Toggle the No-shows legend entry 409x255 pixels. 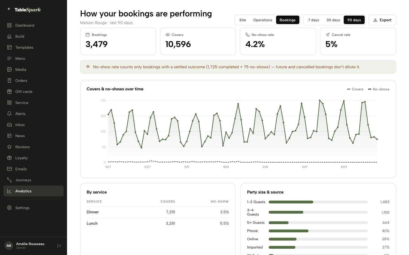379,89
